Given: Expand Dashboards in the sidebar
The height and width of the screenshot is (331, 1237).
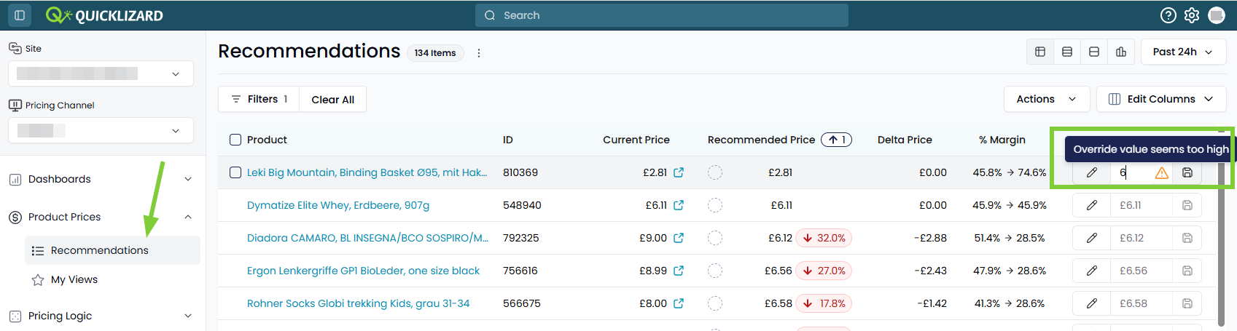Looking at the screenshot, I should click(x=101, y=179).
